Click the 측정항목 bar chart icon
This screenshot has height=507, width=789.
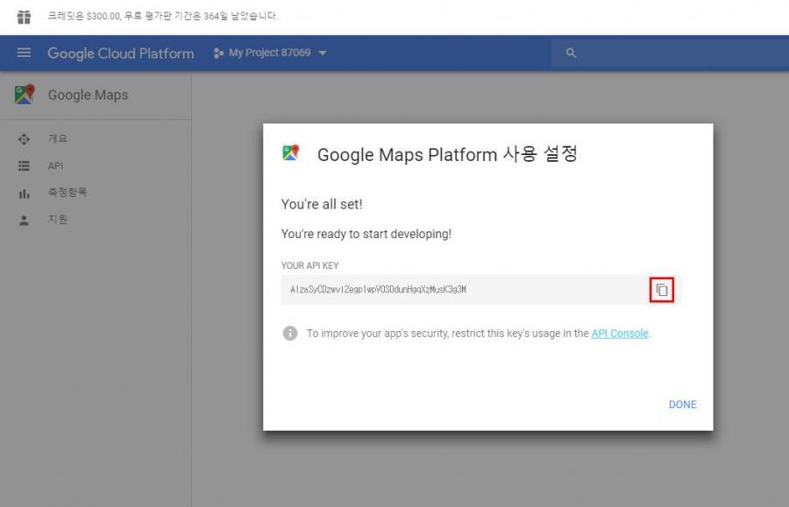pyautogui.click(x=25, y=194)
